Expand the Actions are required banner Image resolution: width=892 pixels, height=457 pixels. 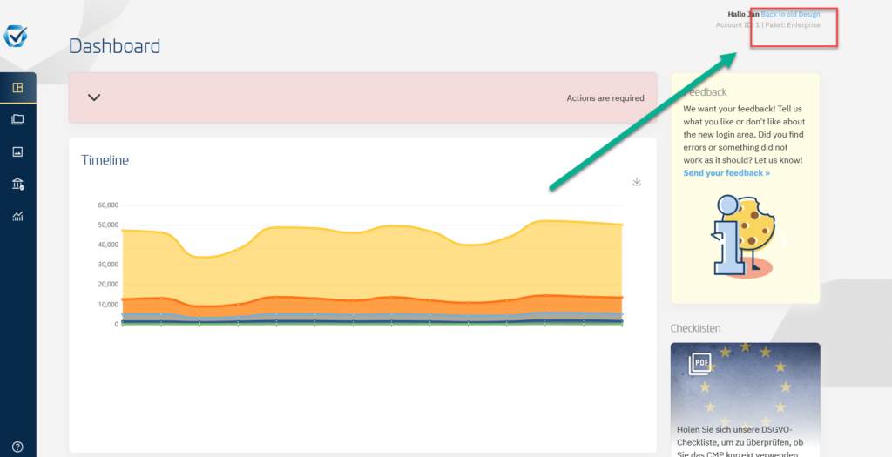click(x=94, y=97)
